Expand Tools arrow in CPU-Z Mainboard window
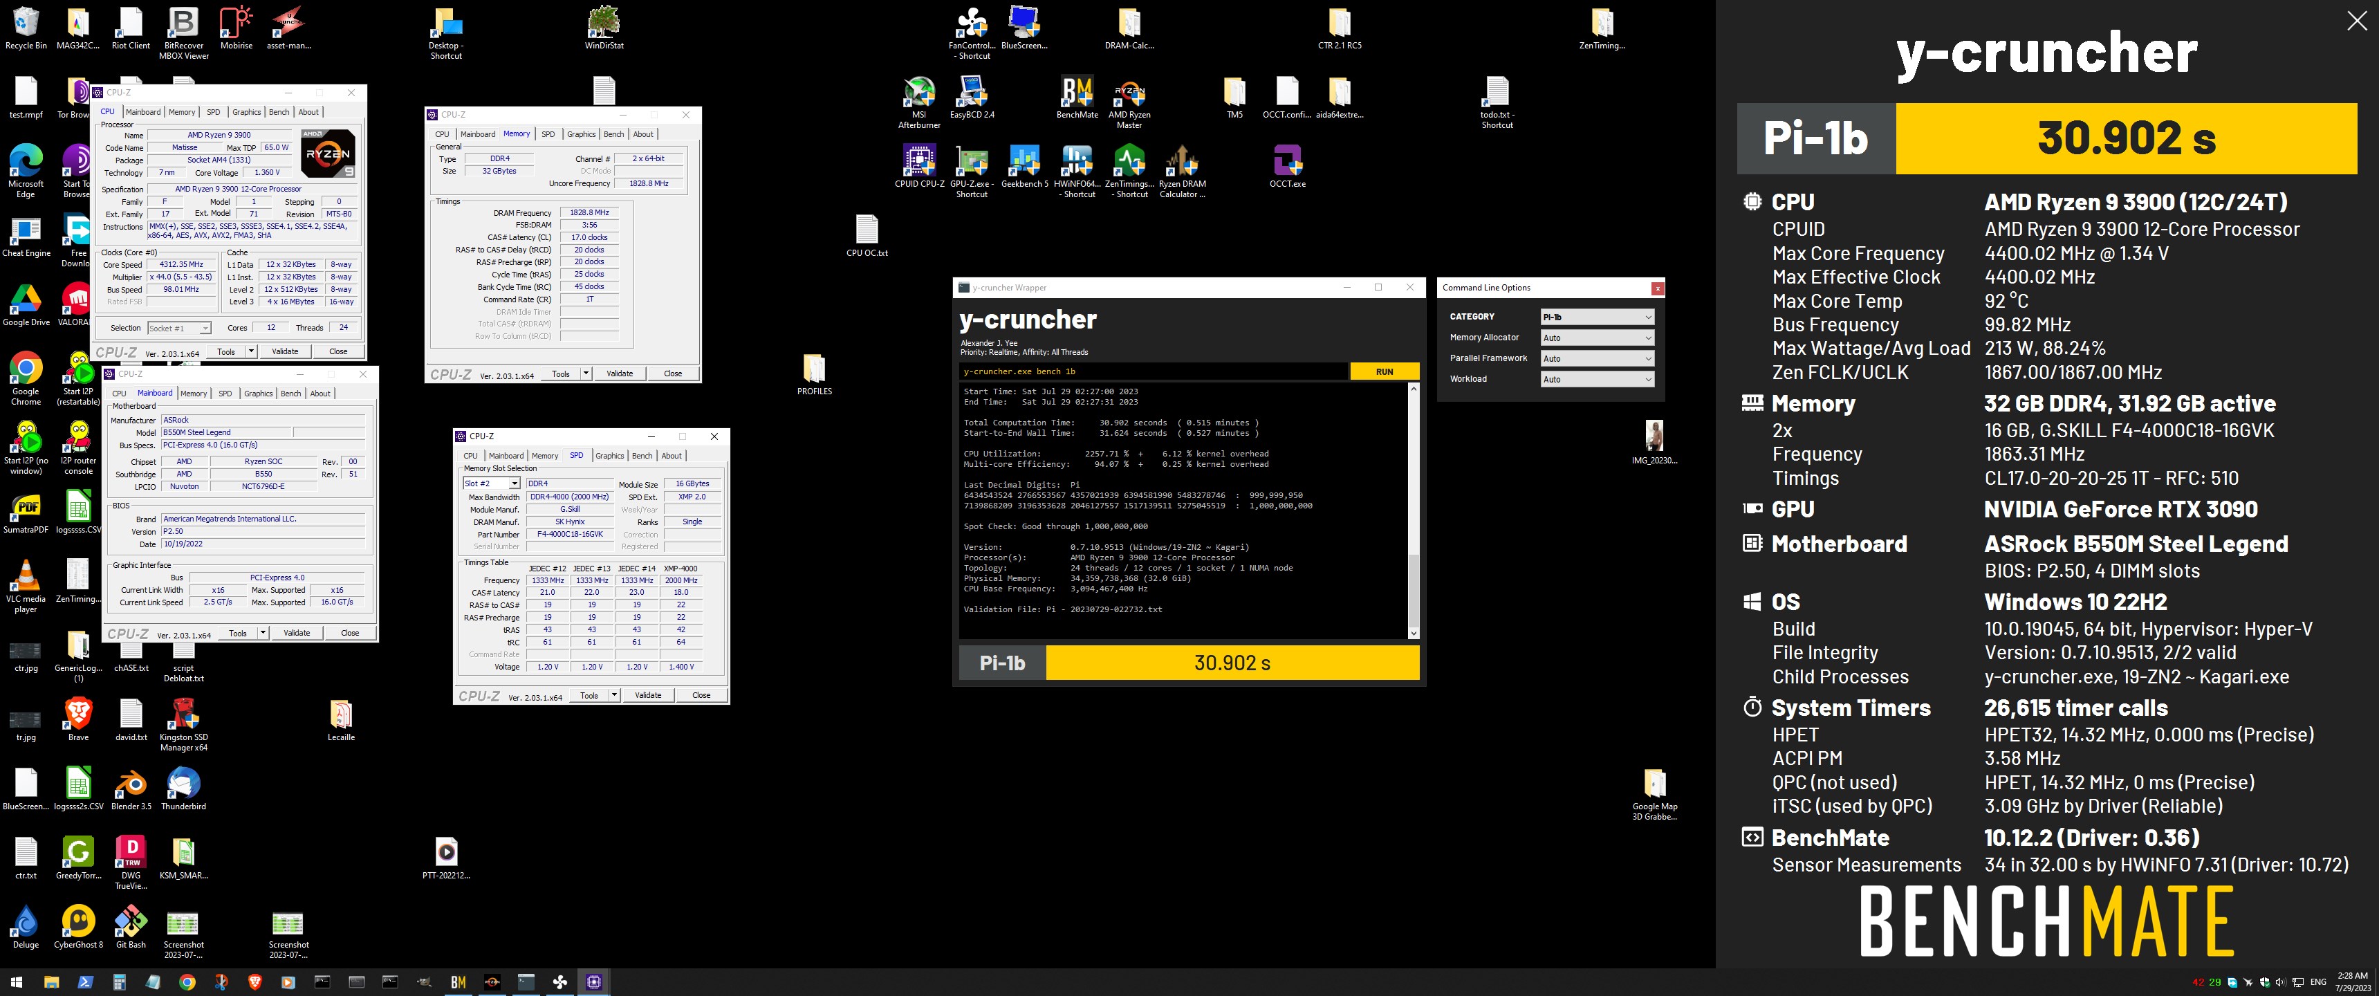 point(263,633)
